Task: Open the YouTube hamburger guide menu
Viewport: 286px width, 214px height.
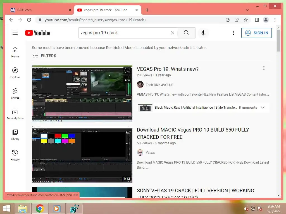Action: (x=15, y=33)
